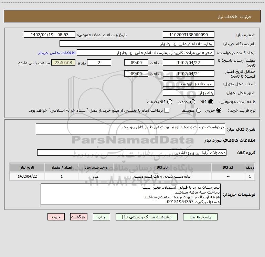Click the نام کالا column header
The height and width of the screenshot is (257, 265).
point(162,167)
